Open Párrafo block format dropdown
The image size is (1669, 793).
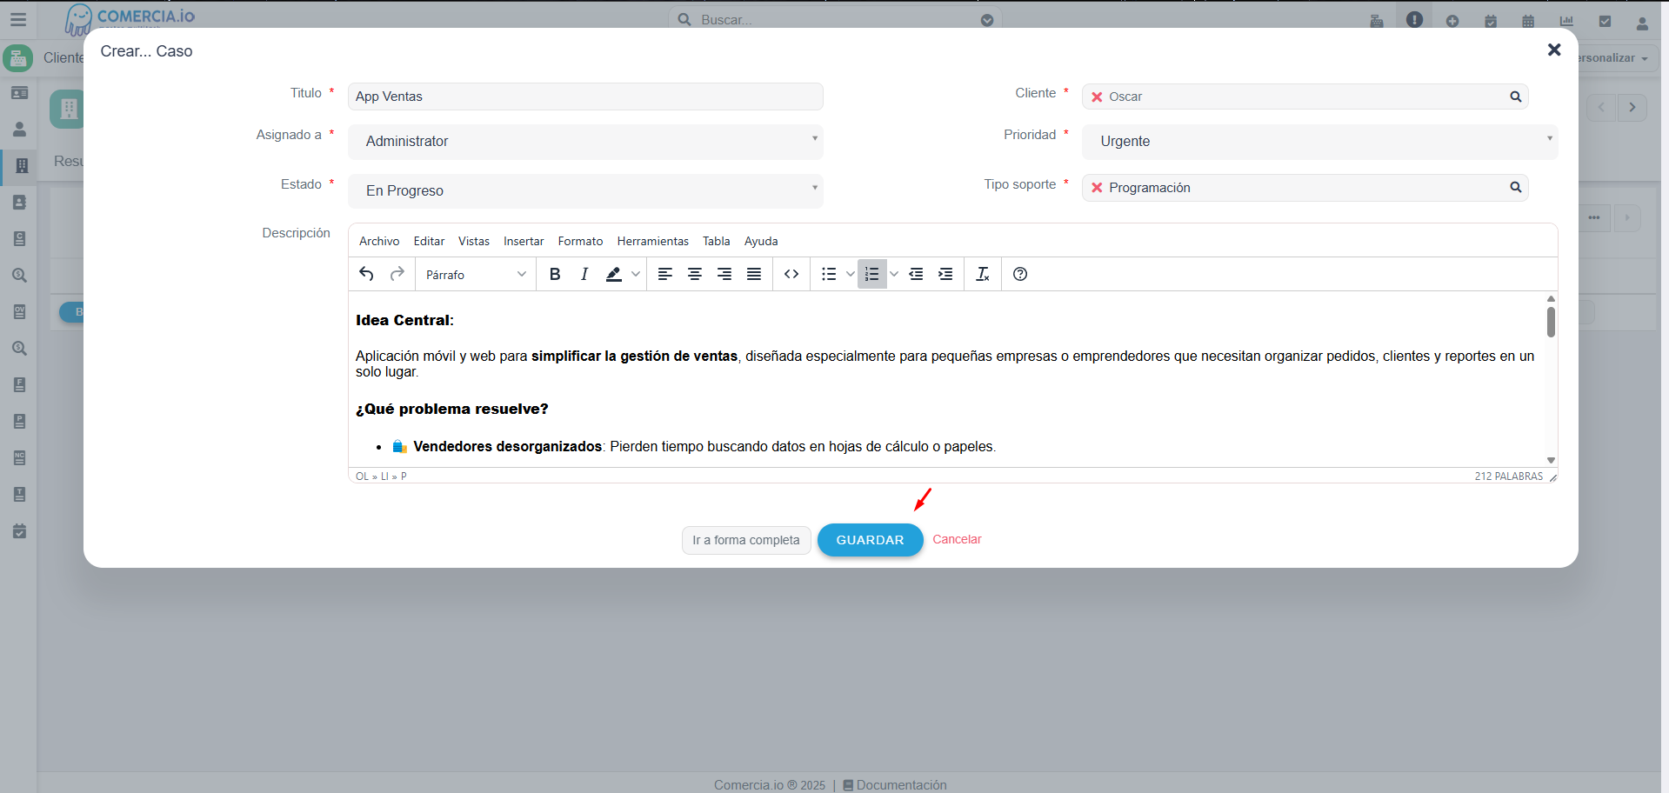click(476, 274)
